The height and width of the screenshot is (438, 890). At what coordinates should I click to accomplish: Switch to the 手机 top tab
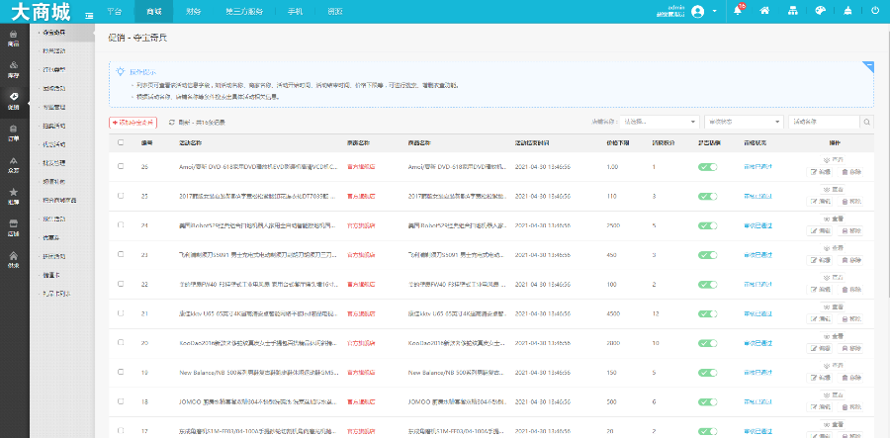pos(295,11)
